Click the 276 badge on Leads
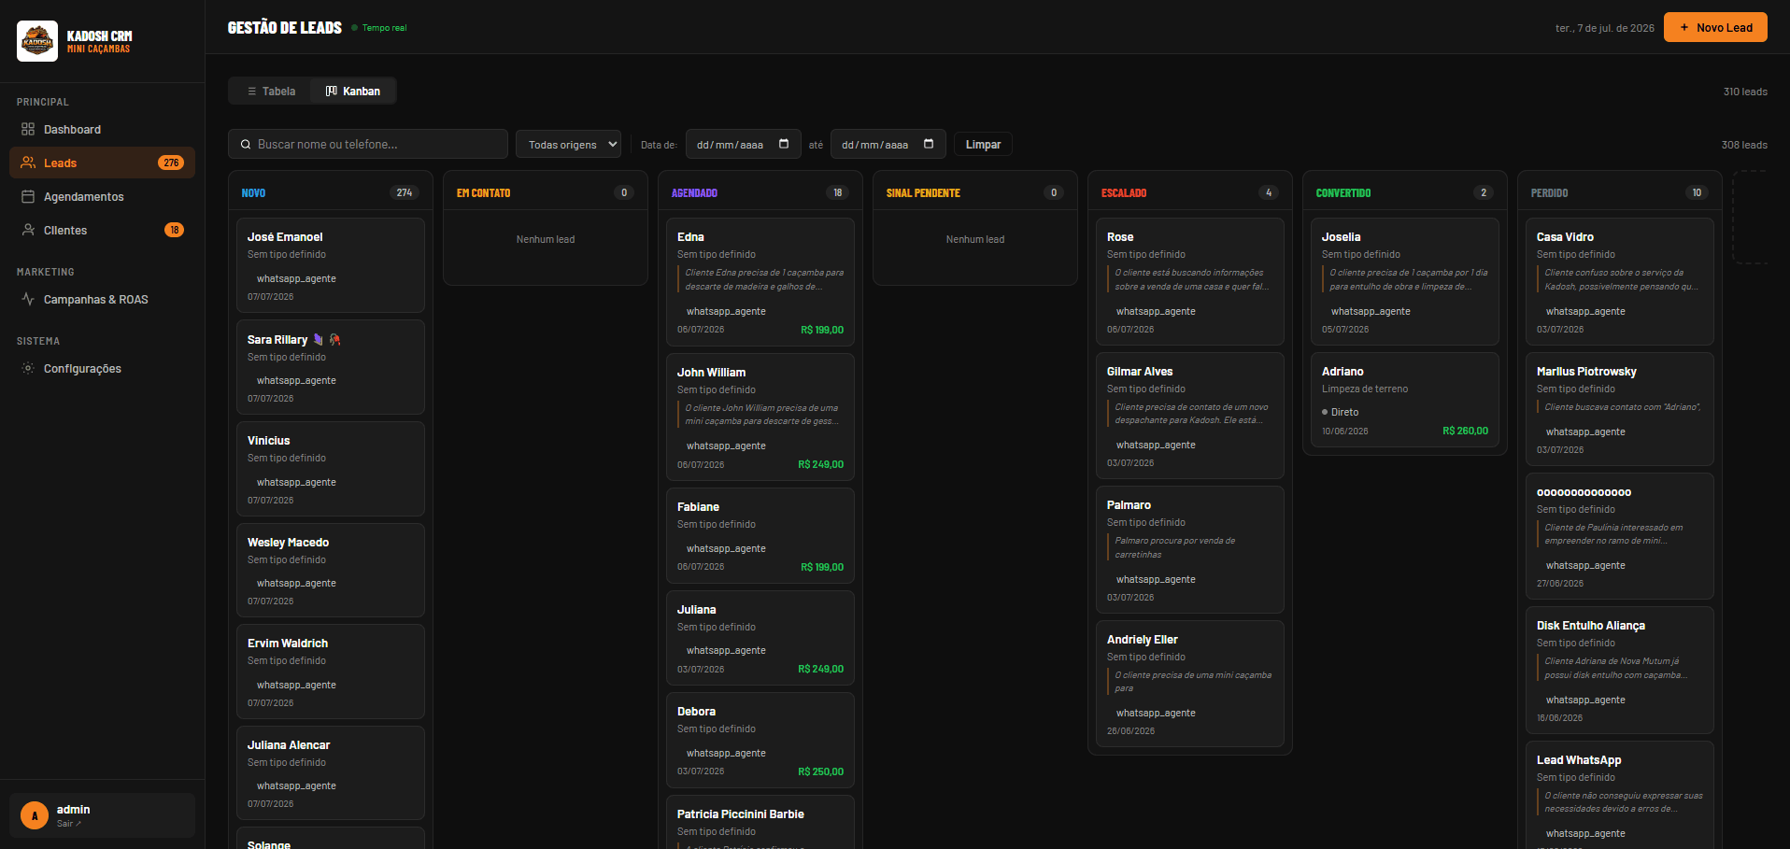 point(171,163)
